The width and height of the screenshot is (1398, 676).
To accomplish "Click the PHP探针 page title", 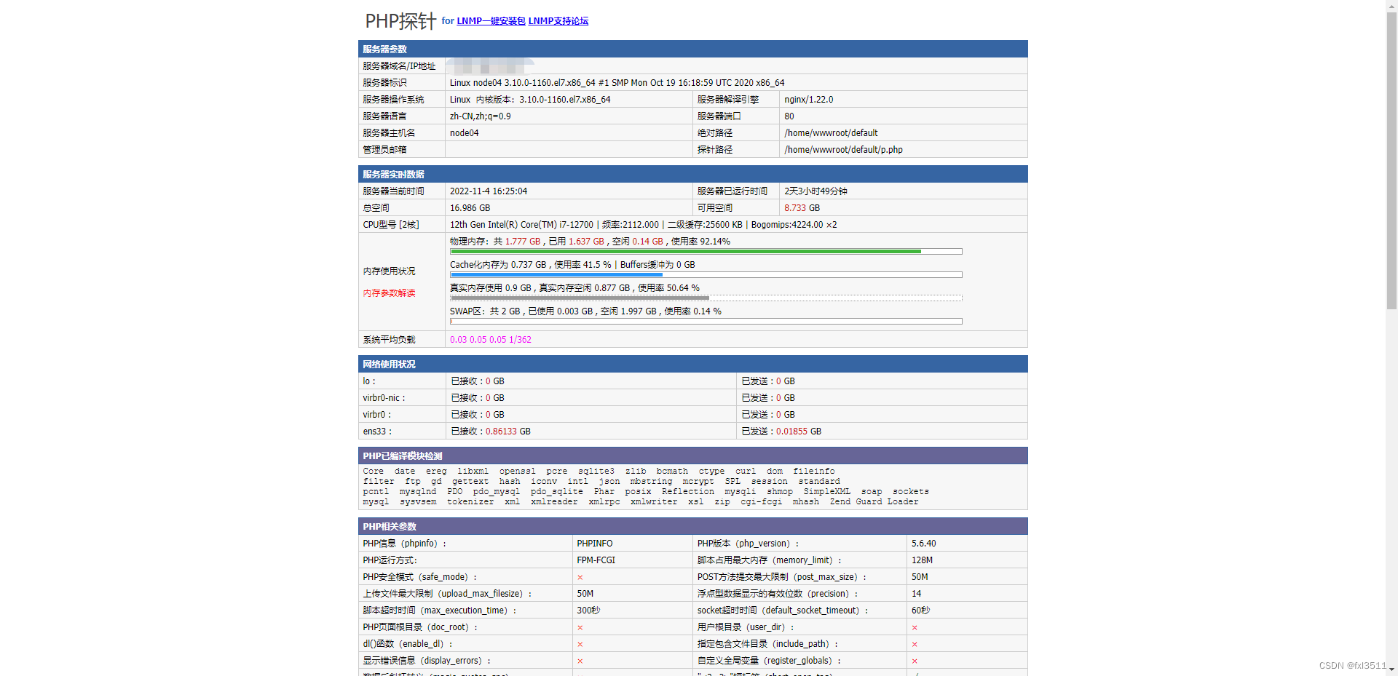I will point(400,21).
